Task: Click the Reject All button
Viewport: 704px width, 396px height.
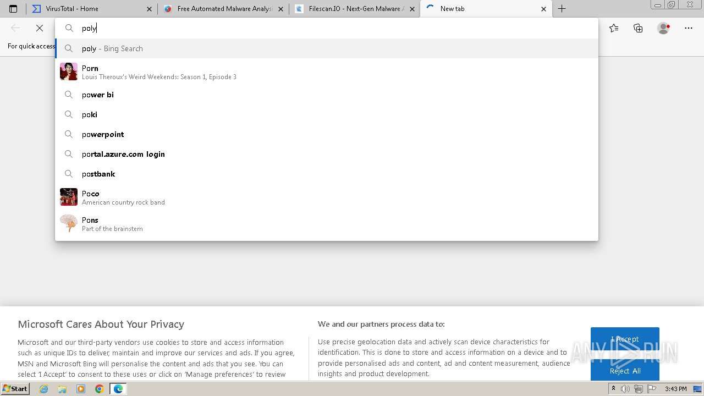Action: pos(625,371)
